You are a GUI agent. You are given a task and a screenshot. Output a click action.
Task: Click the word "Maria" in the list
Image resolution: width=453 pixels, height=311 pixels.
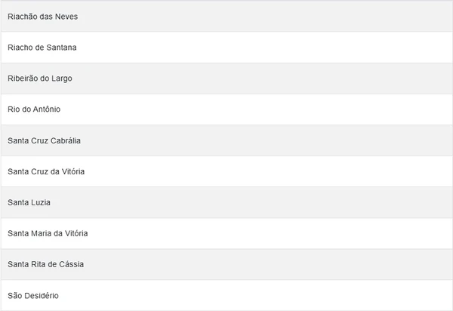point(41,233)
